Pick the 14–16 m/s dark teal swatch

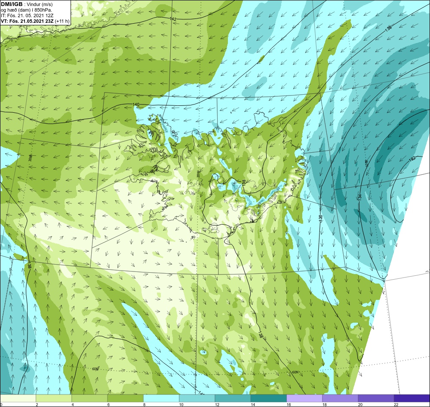(268, 398)
